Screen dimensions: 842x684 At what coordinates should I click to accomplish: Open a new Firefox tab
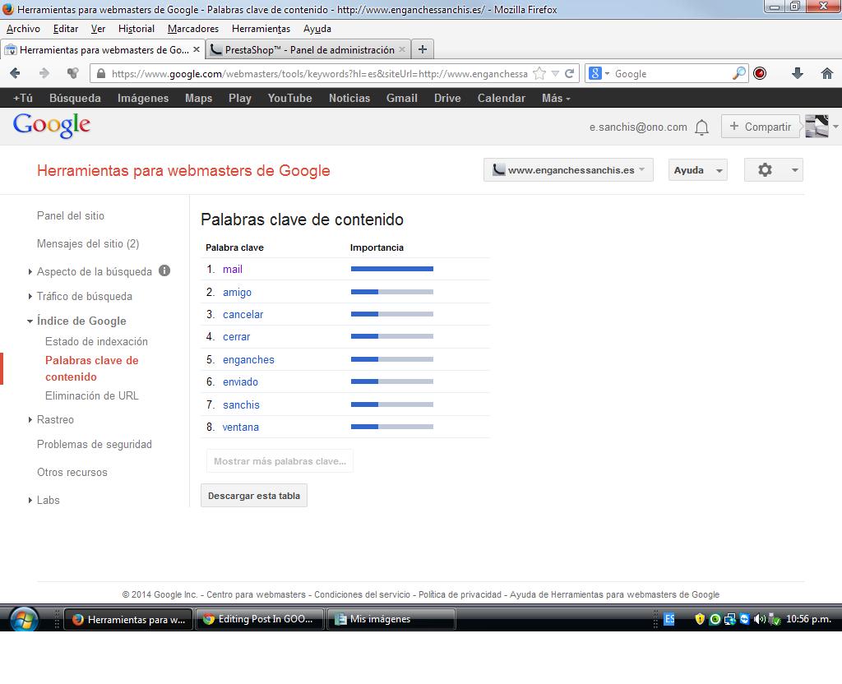(x=423, y=49)
